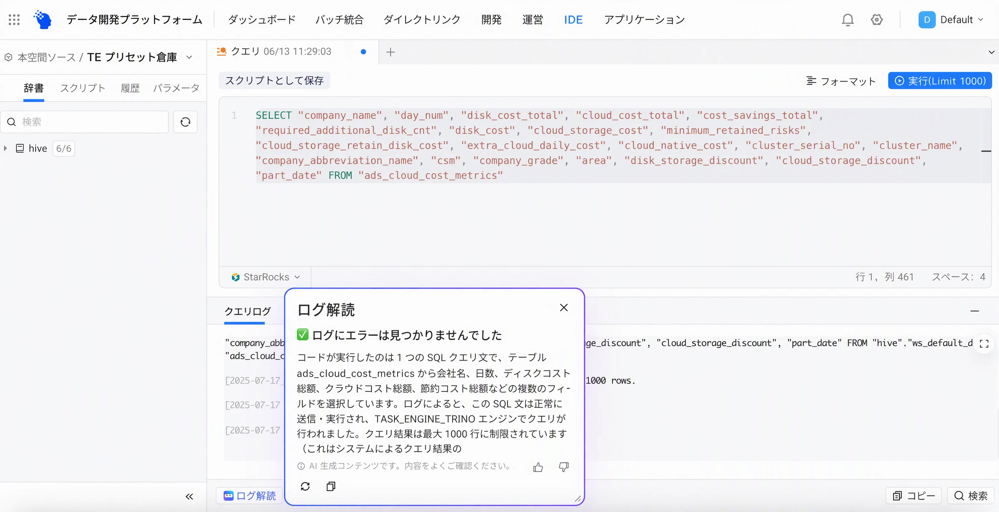This screenshot has height=512, width=999.
Task: Click the フォーマット button
Action: pyautogui.click(x=841, y=81)
